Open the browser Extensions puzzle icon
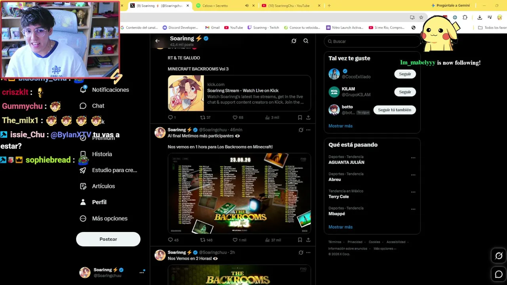The width and height of the screenshot is (507, 285). [465, 17]
